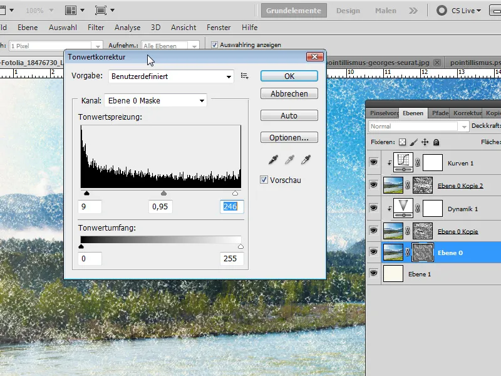Select the white point eyedropper
501x376 pixels.
[x=306, y=159]
